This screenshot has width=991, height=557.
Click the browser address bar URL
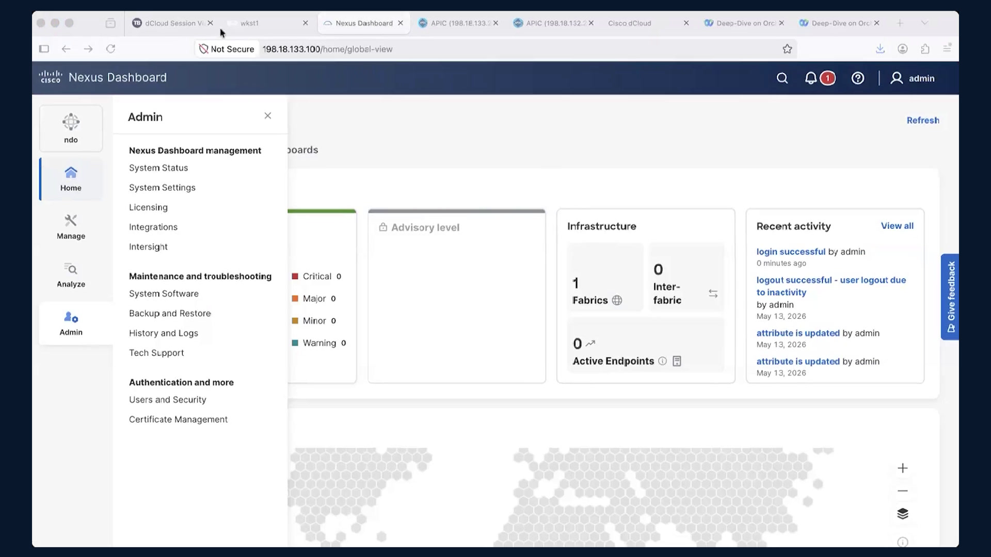coord(327,49)
